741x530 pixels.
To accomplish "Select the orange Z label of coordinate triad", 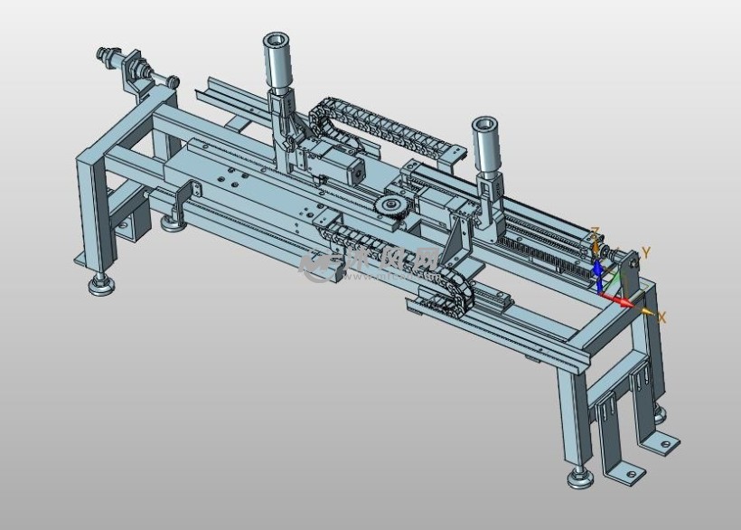I will 595,232.
